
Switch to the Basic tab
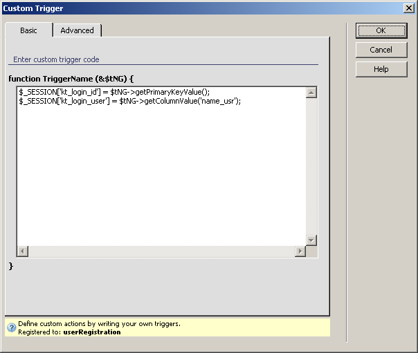pyautogui.click(x=28, y=30)
